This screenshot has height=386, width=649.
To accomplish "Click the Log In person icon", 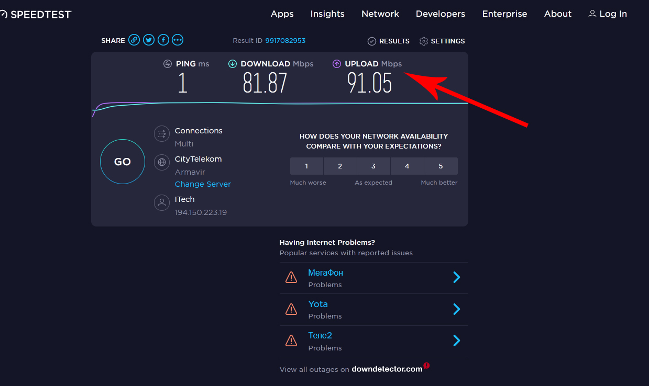I will (592, 14).
